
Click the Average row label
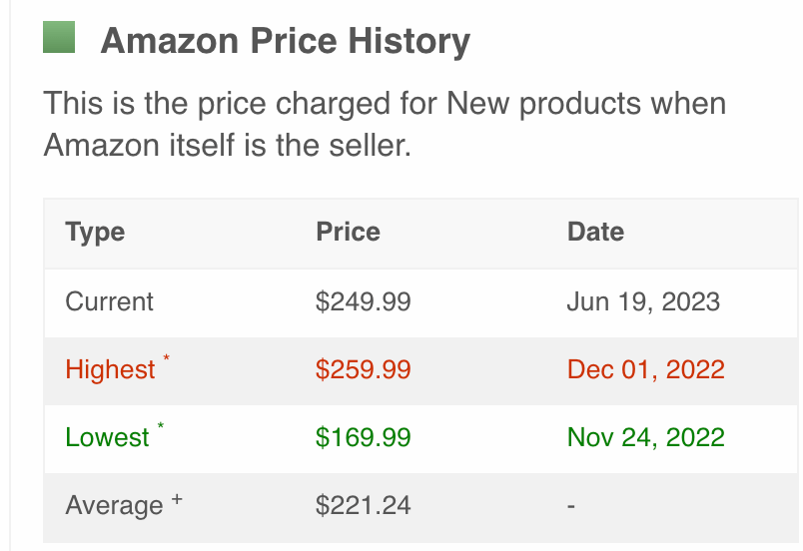pos(114,505)
